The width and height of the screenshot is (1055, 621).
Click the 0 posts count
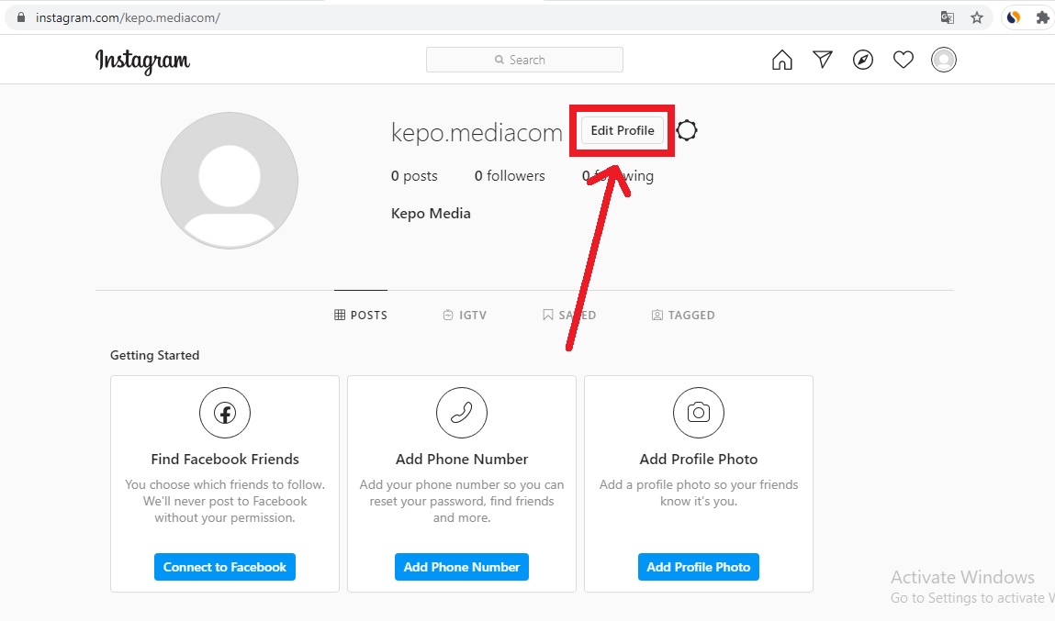click(414, 176)
